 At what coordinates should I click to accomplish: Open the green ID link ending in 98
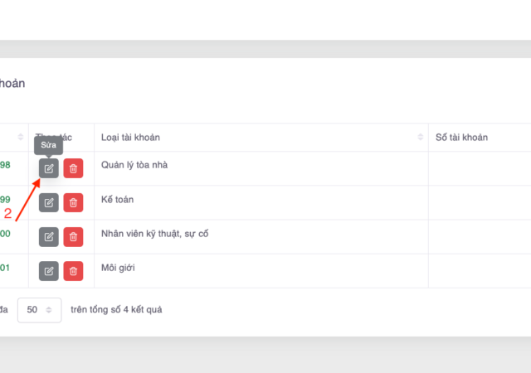5,166
